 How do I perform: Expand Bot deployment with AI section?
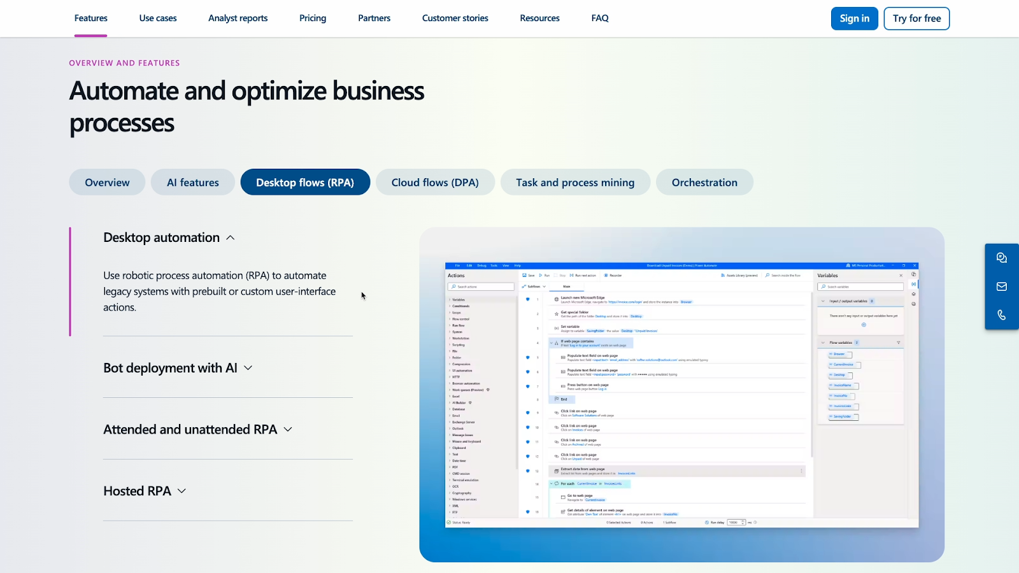178,368
